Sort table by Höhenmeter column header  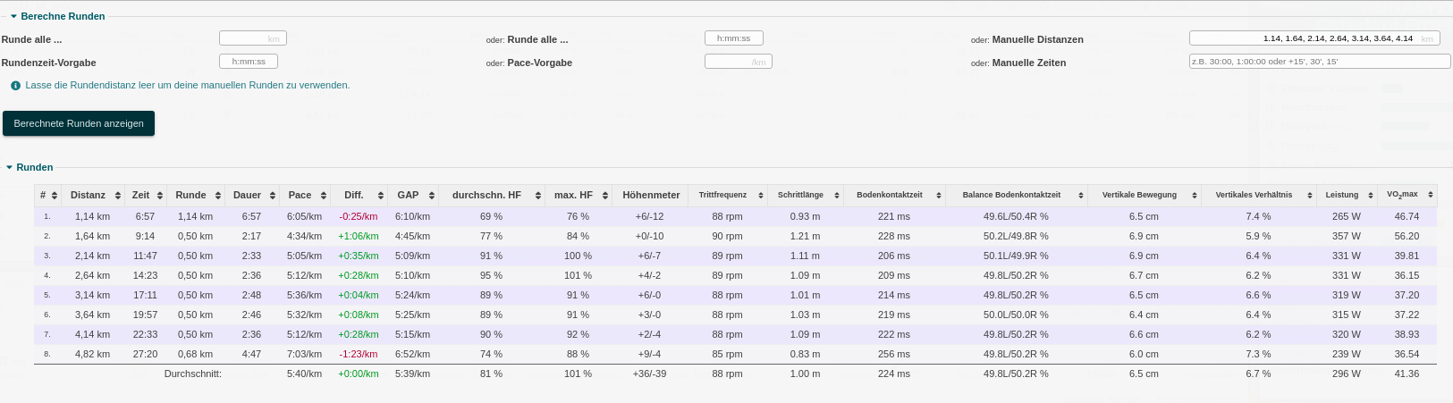[650, 195]
